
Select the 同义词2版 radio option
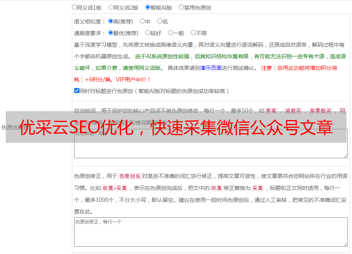111,7
